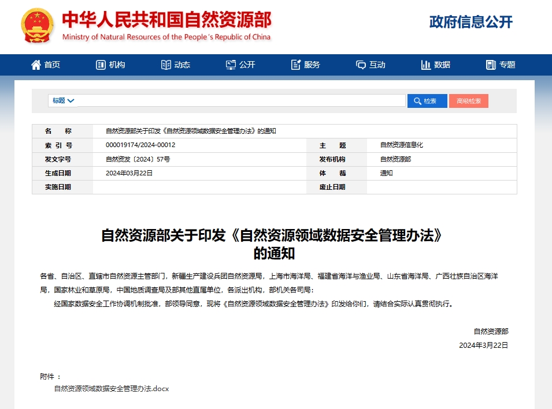
Task: Open the 数据 navigation menu item
Action: click(442, 65)
